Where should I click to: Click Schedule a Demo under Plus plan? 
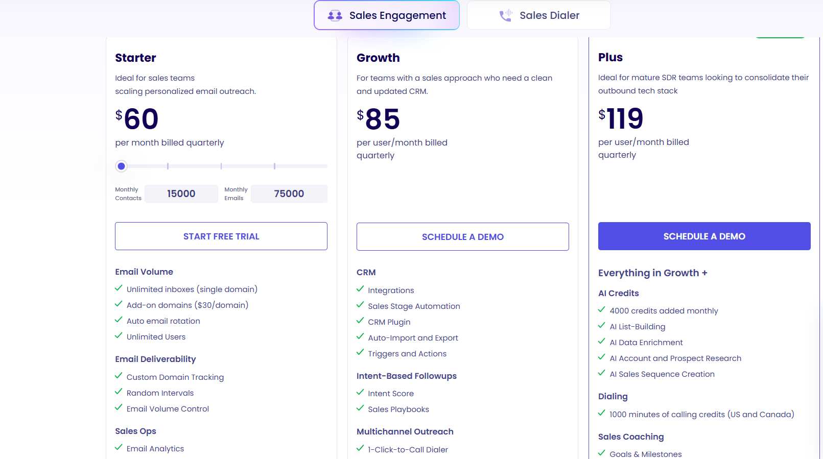pos(704,236)
